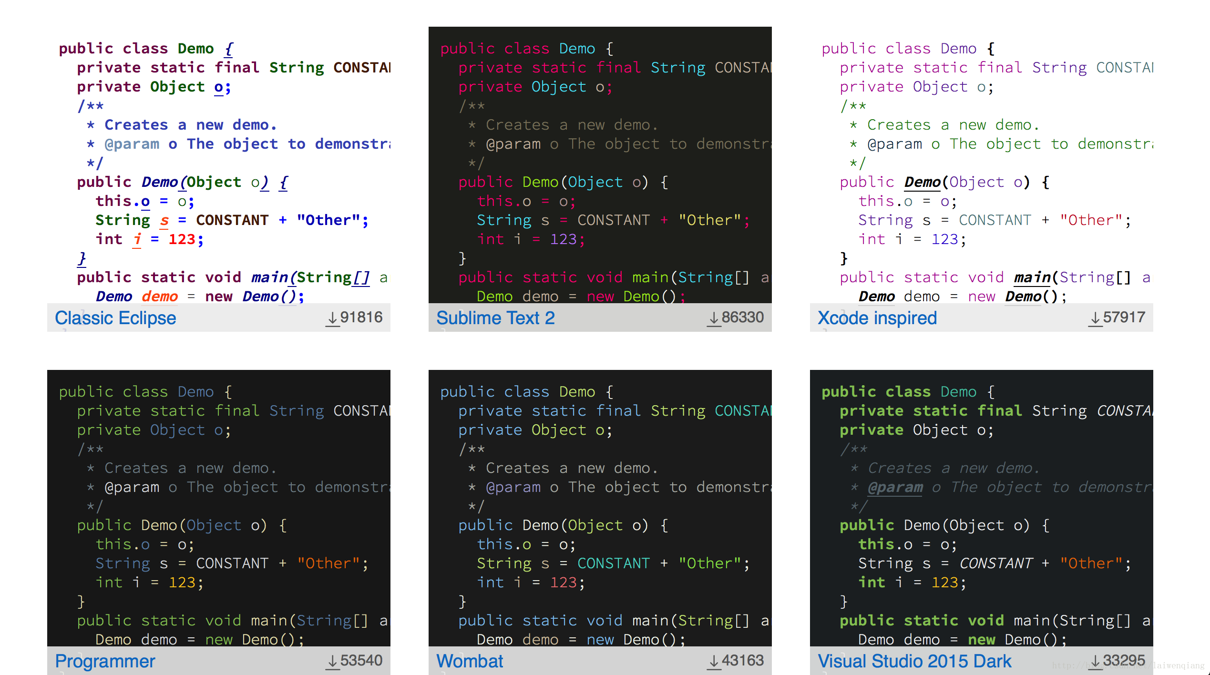This screenshot has width=1210, height=675.
Task: Open the Programmer theme link
Action: click(x=105, y=661)
